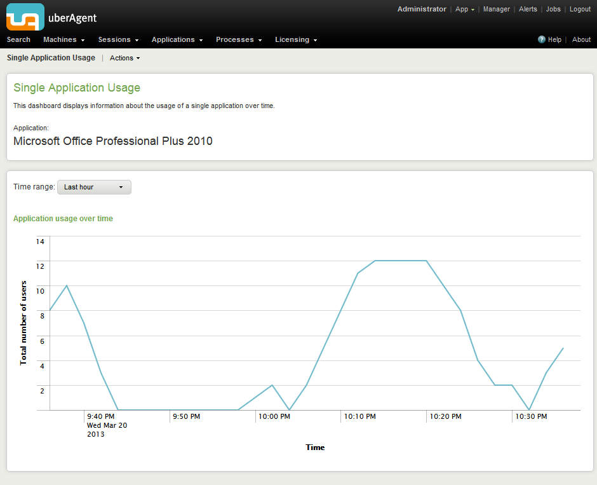
Task: Click the Single Application Usage breadcrumb title
Action: tap(51, 58)
